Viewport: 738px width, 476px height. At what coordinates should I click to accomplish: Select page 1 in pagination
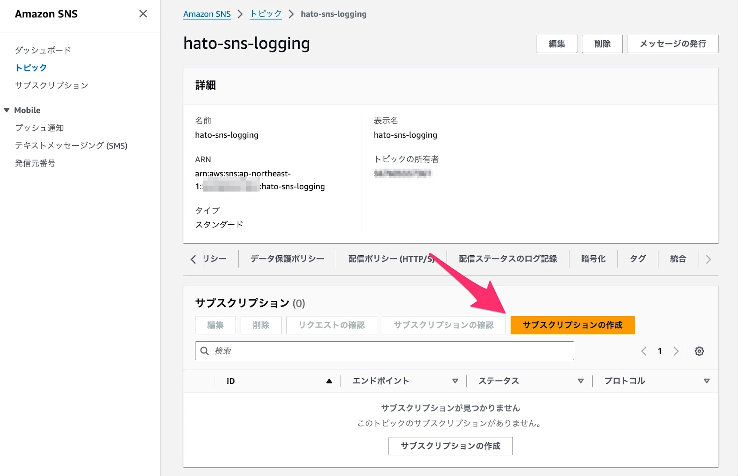tap(660, 351)
